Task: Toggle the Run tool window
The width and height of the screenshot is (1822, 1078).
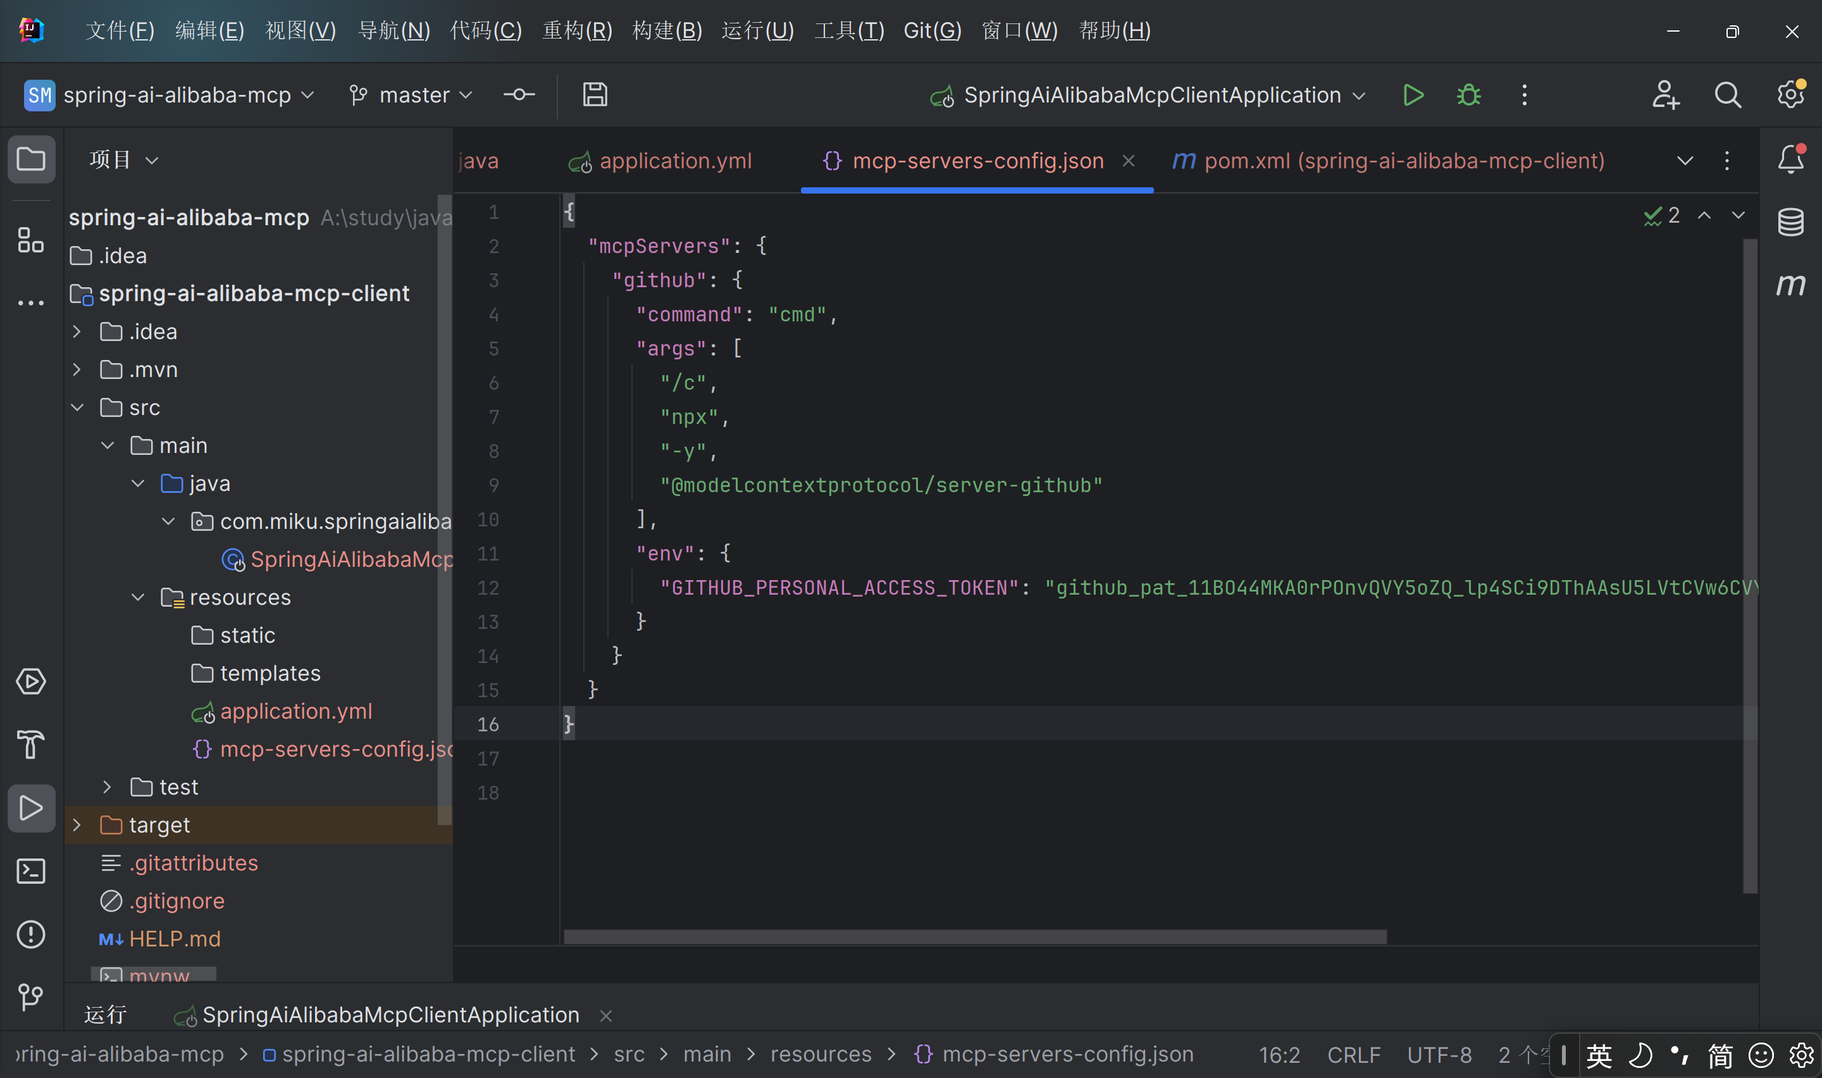Action: pyautogui.click(x=30, y=808)
